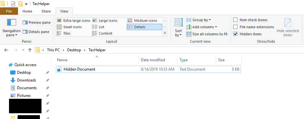The height and width of the screenshot is (119, 304).
Task: Toggle the Preview pane
Action: 36,22
